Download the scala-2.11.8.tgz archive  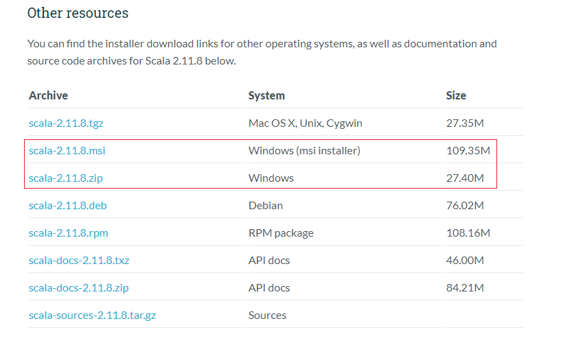click(66, 123)
